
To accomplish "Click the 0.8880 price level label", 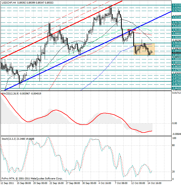I will coord(176,59).
